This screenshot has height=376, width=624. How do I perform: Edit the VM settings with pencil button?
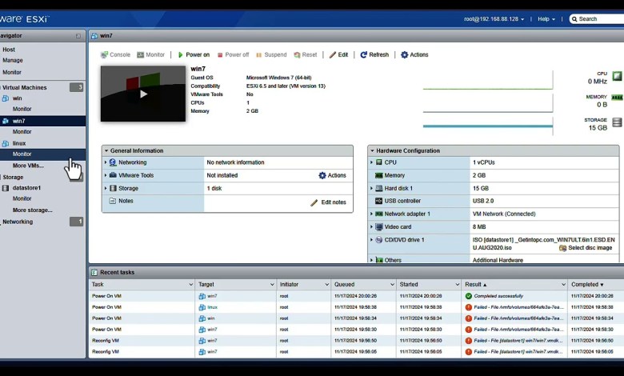[338, 54]
